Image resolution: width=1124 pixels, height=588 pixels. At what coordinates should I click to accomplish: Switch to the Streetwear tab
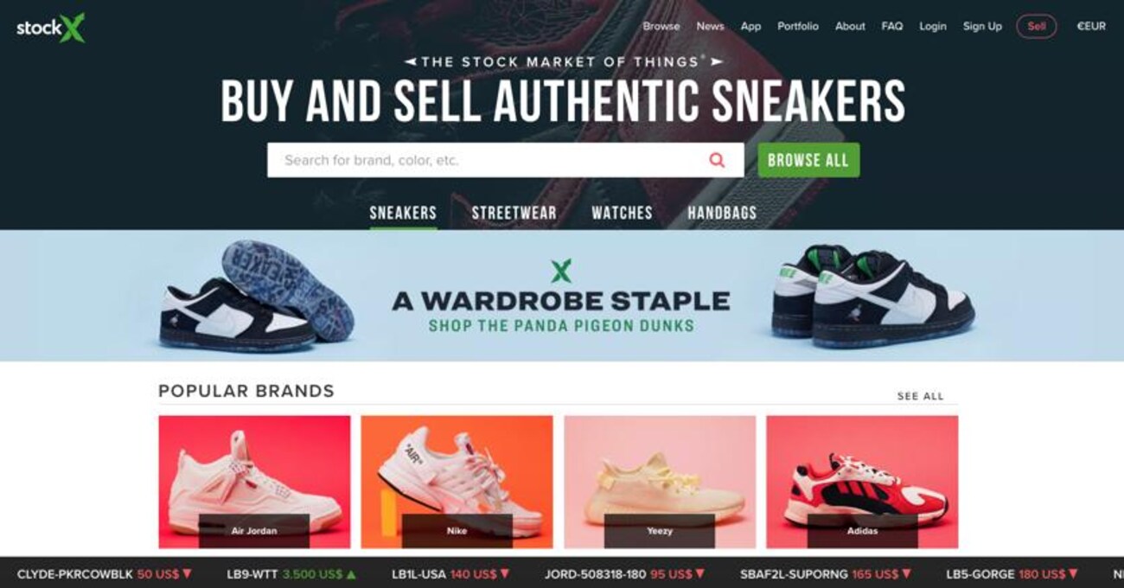[x=514, y=213]
